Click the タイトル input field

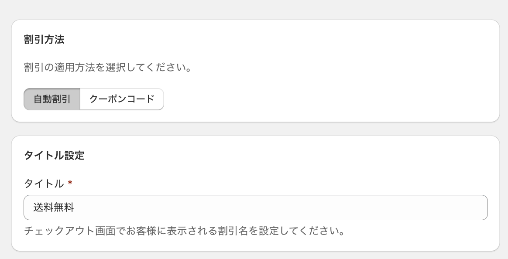(255, 208)
